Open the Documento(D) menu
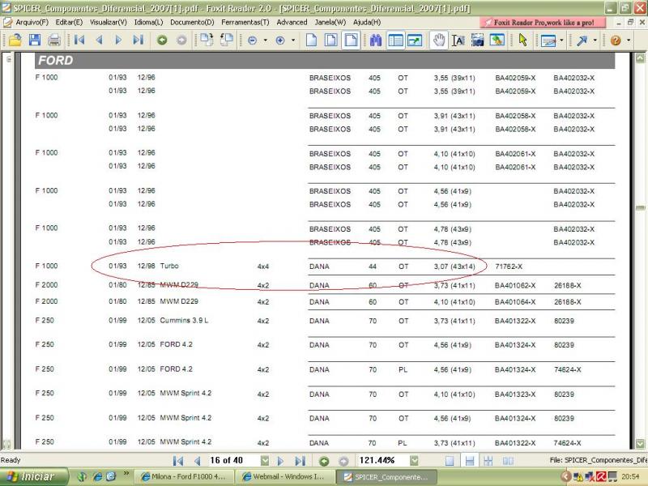The image size is (648, 486). [x=192, y=23]
